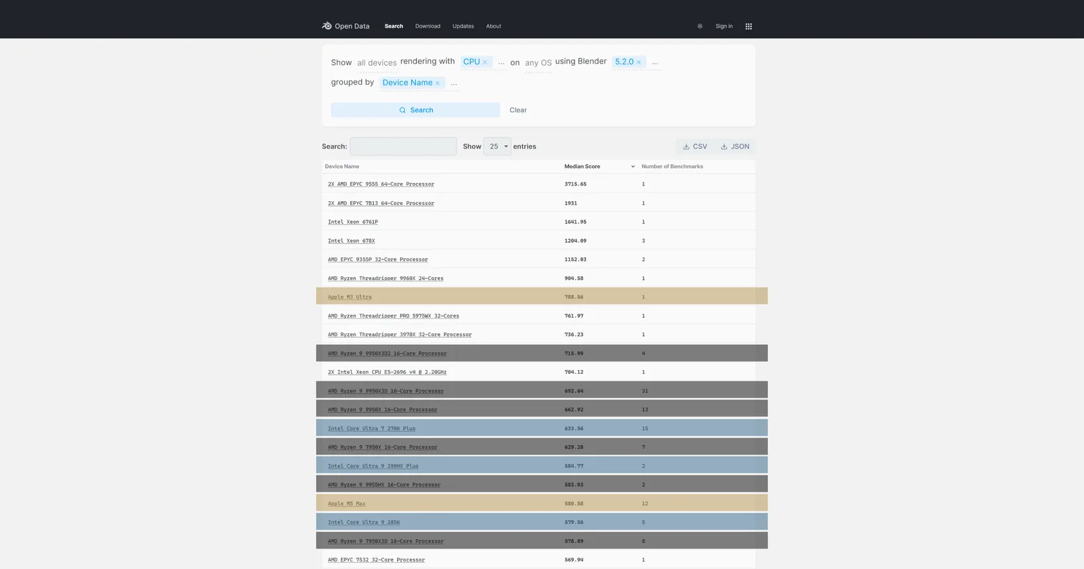1084x569 pixels.
Task: Open the Updates nav item
Action: point(463,26)
